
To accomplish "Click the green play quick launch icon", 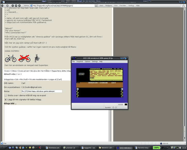I will 27,148.
